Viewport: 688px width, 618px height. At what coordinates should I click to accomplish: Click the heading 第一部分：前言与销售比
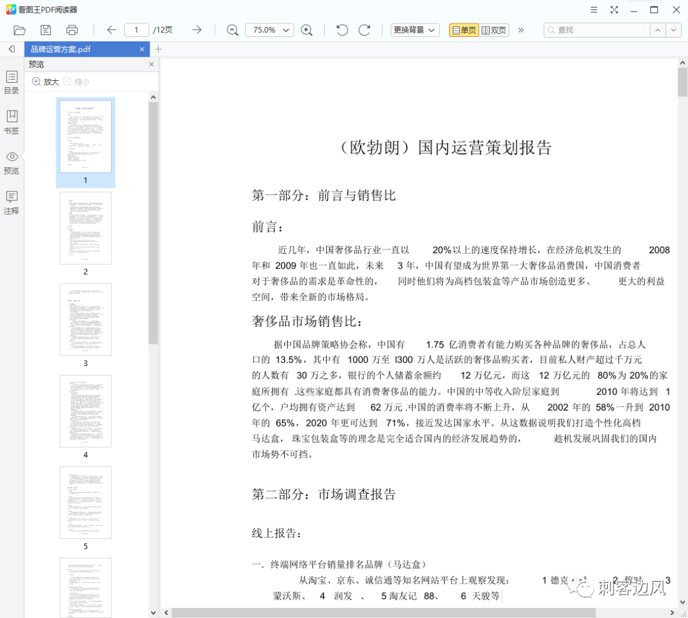324,195
